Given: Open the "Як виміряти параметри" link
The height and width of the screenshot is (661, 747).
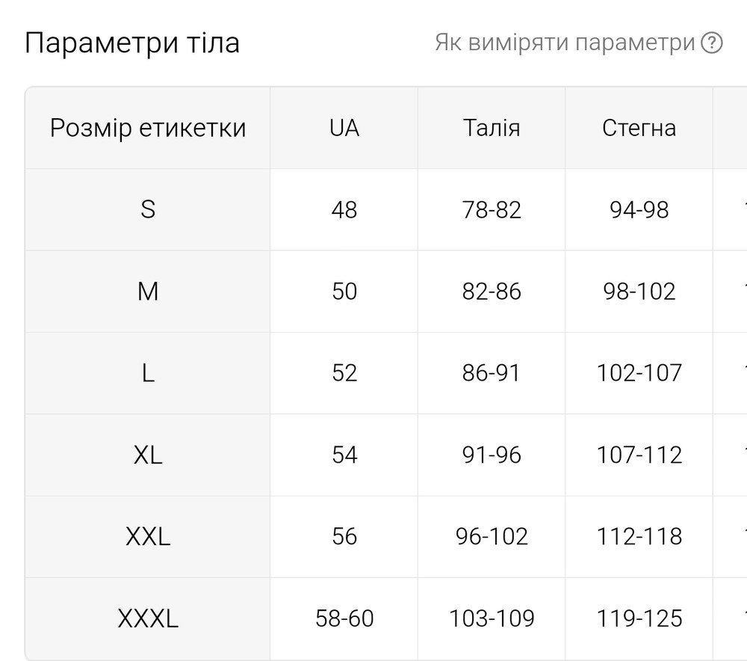Looking at the screenshot, I should pos(565,43).
